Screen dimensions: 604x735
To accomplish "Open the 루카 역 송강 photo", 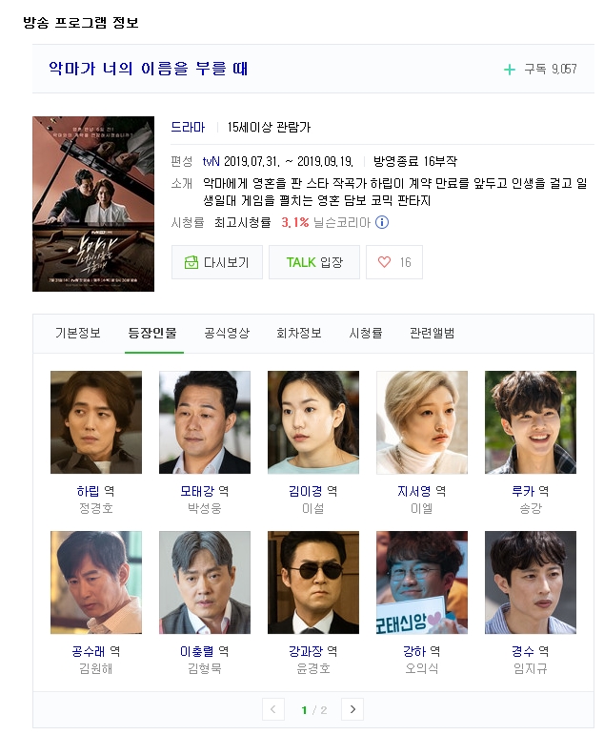I will tap(531, 422).
